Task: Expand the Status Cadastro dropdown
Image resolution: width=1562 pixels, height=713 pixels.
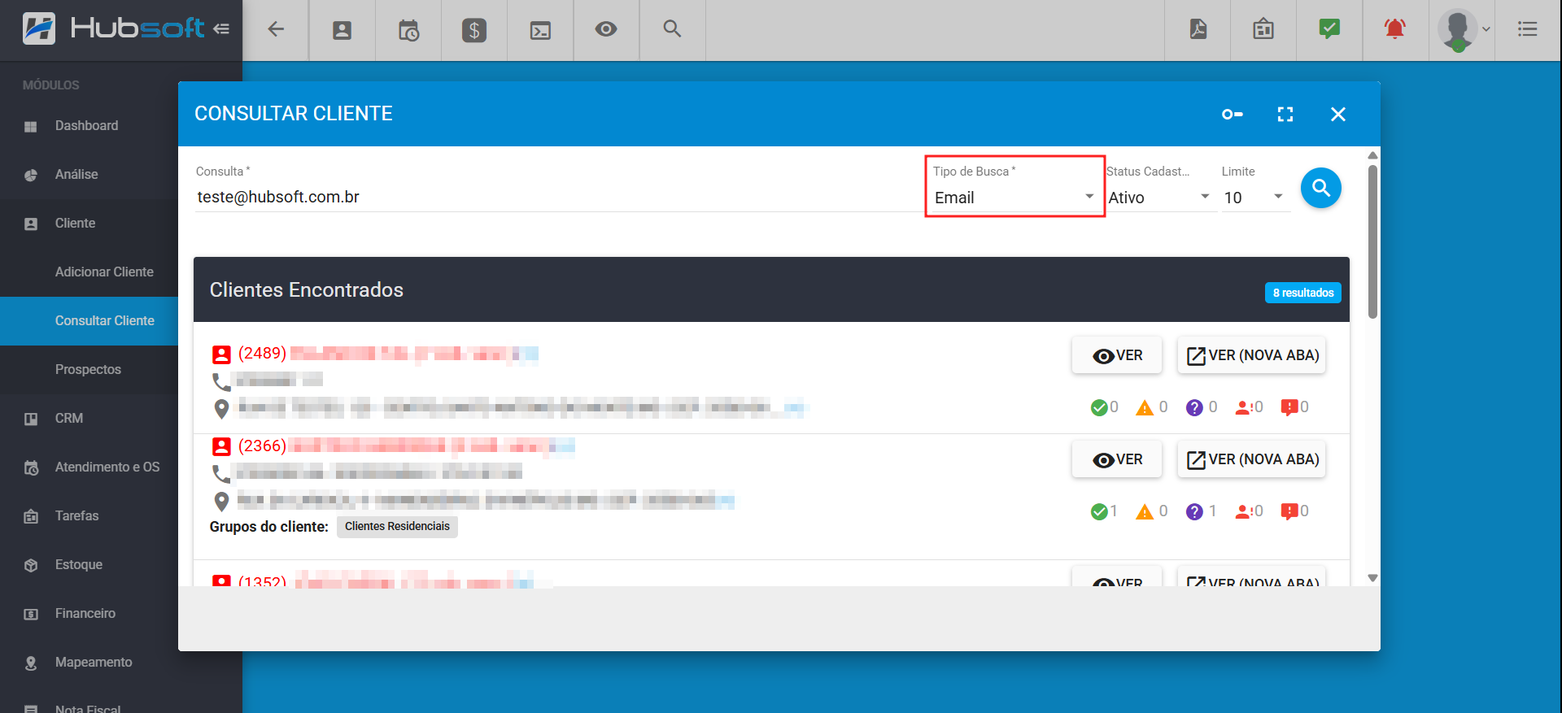Action: point(1158,198)
